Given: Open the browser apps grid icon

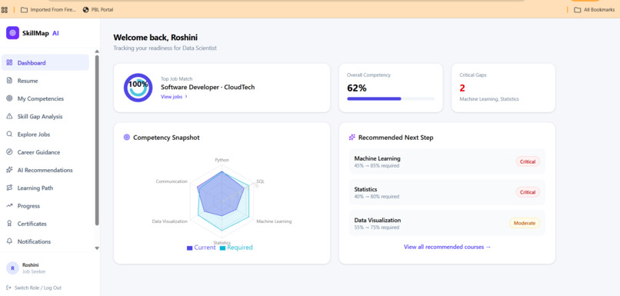Looking at the screenshot, I should pos(5,9).
